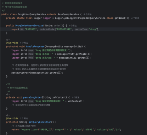Click the 'msg:' hint on the getMsgId log line
This screenshot has width=147, height=135.
tap(31, 54)
